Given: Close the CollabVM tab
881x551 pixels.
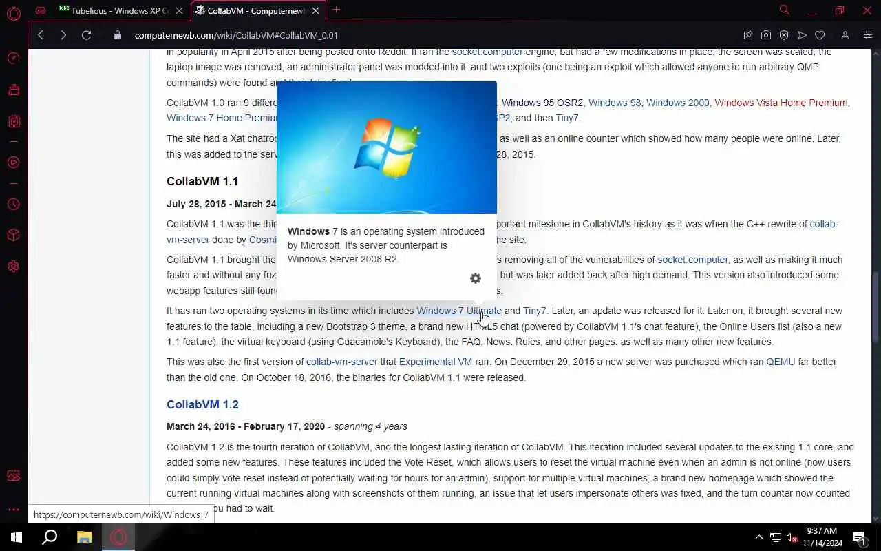Looking at the screenshot, I should pos(316,10).
